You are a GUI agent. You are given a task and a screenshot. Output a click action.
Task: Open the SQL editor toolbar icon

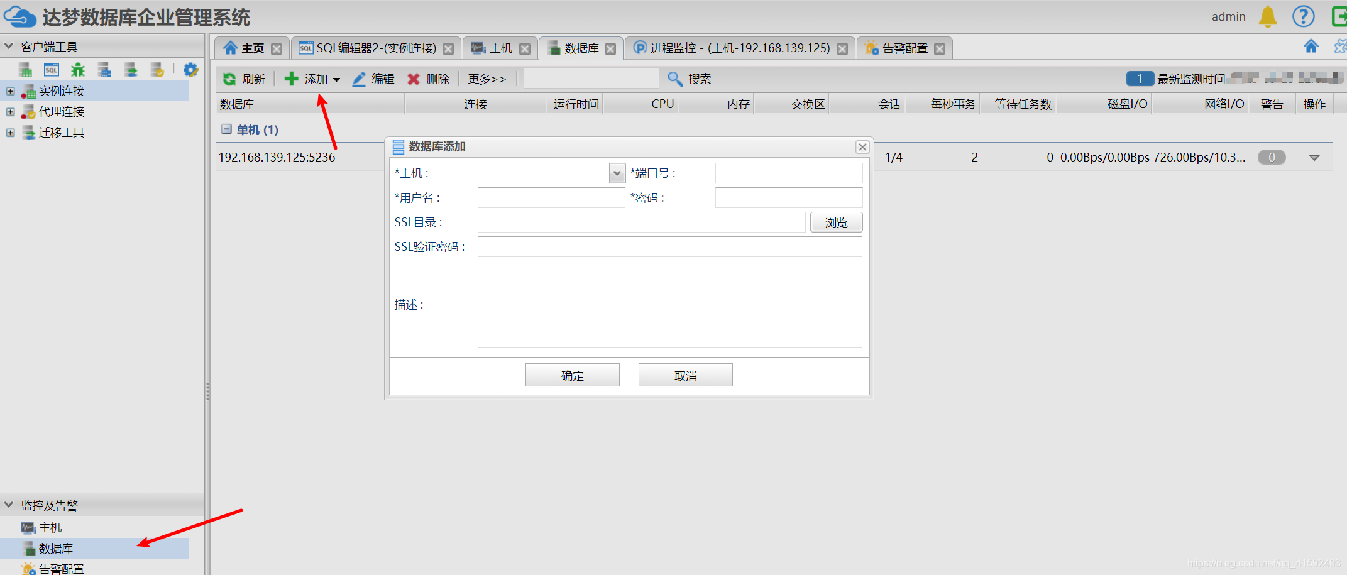52,70
